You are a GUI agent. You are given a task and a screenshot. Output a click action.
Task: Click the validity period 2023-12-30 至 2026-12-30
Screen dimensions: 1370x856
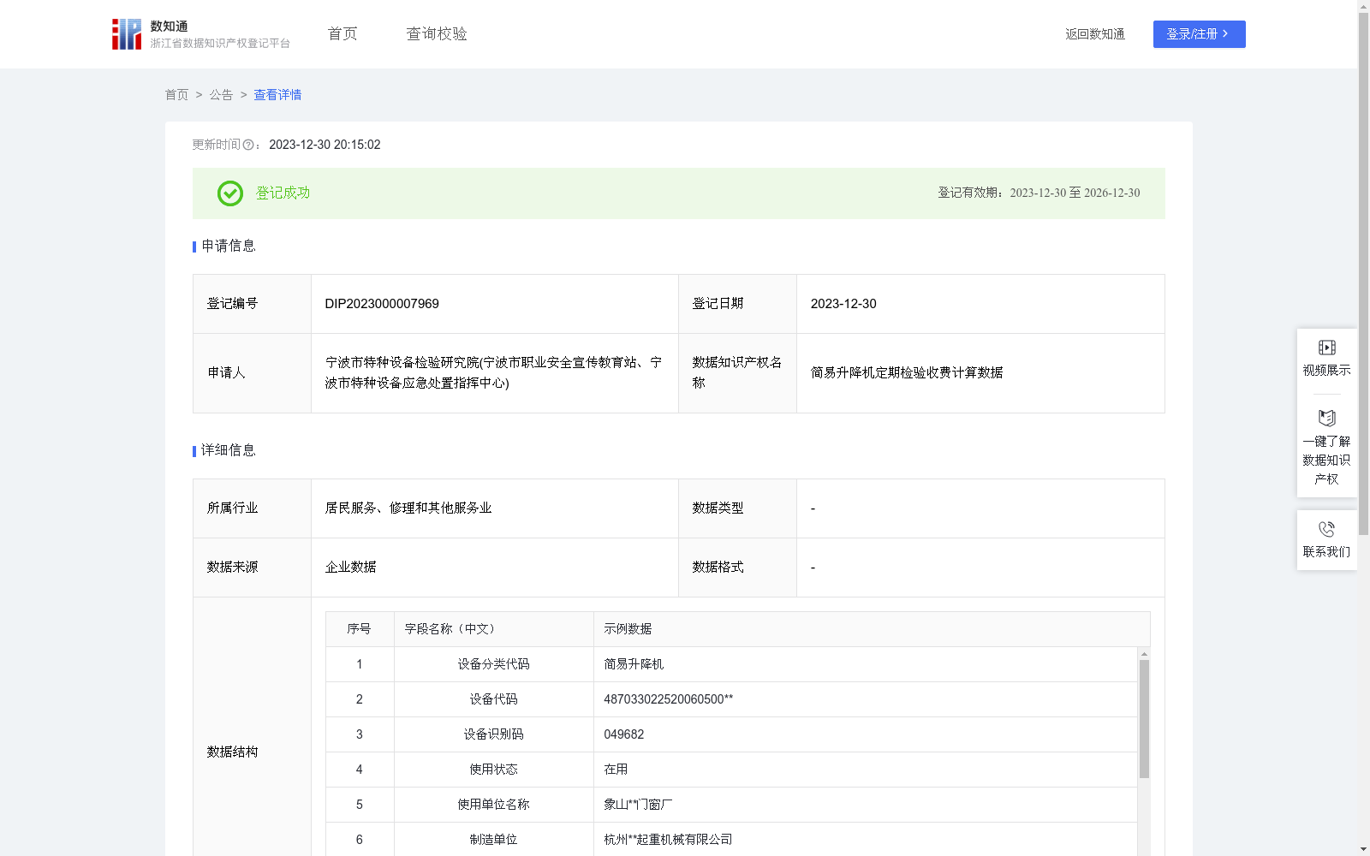1075,193
